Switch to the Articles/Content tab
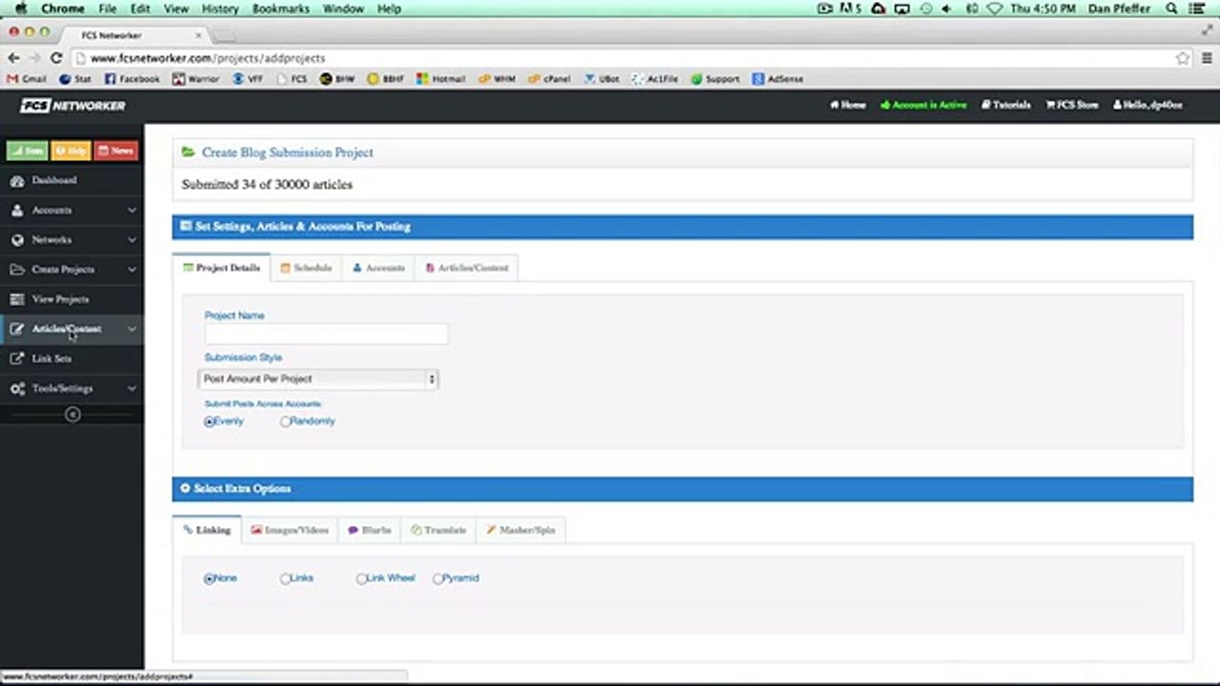Viewport: 1220px width, 686px height. pos(467,268)
